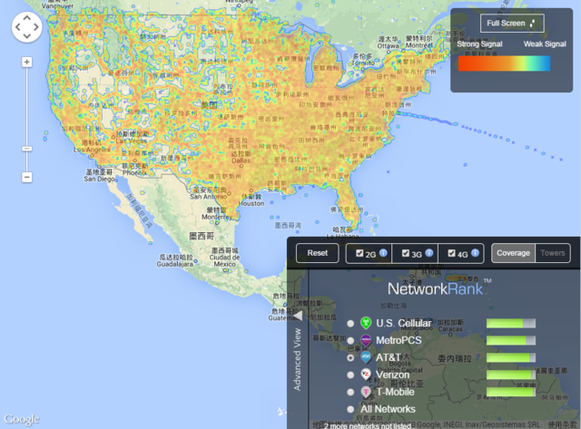Open the 3G info icon
This screenshot has height=429, width=581.
[x=429, y=254]
